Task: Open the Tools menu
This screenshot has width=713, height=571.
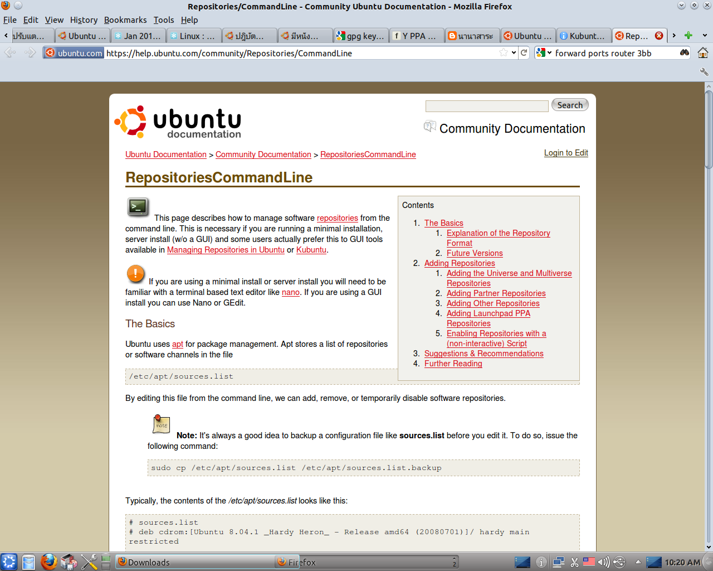Action: [164, 20]
